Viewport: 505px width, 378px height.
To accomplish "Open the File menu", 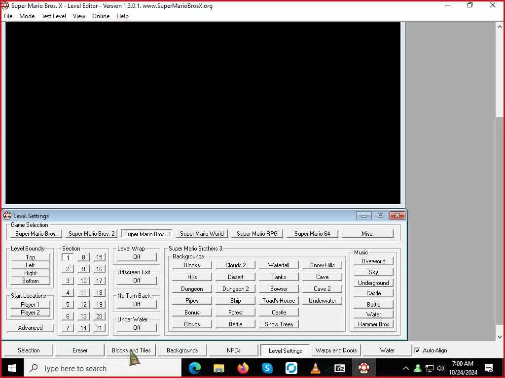I will [8, 16].
